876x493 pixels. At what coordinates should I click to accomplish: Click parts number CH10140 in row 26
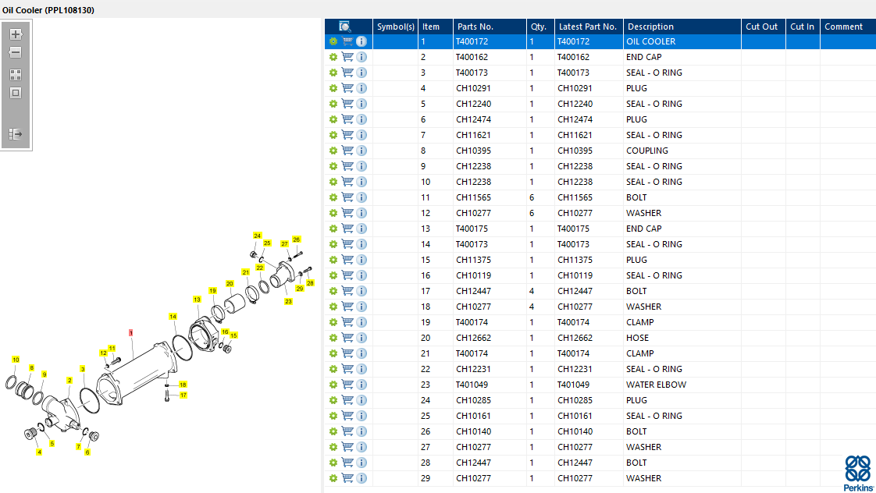point(473,431)
